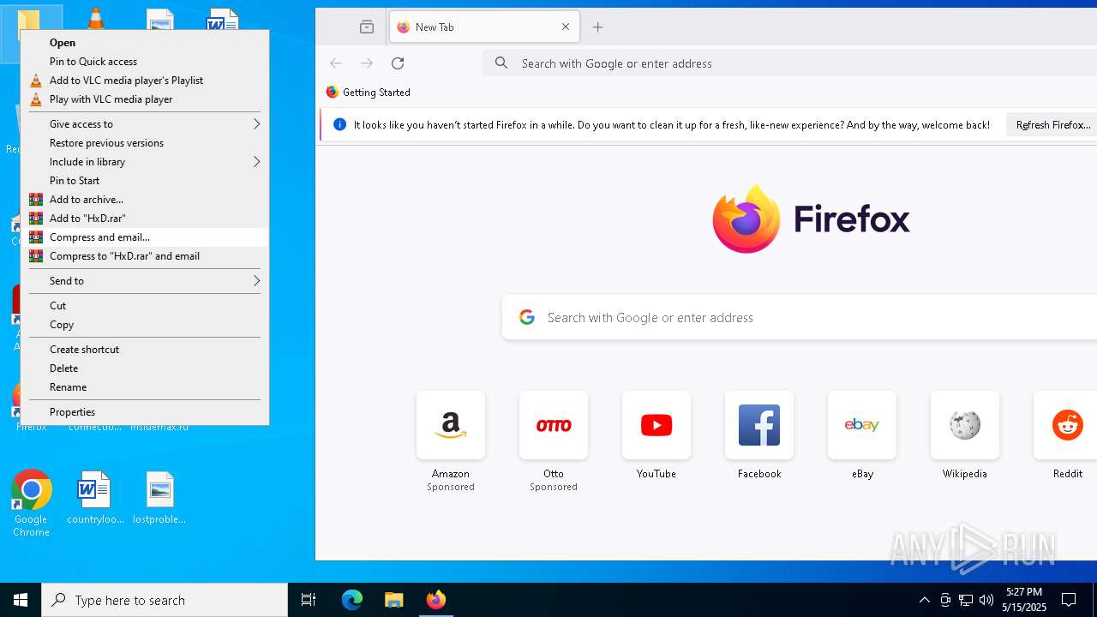Select Cut in context menu
This screenshot has height=617, width=1097.
click(145, 306)
